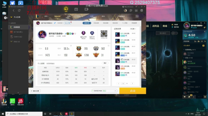Click yellow 启动 launch button
This screenshot has width=208, height=116.
(x=133, y=91)
